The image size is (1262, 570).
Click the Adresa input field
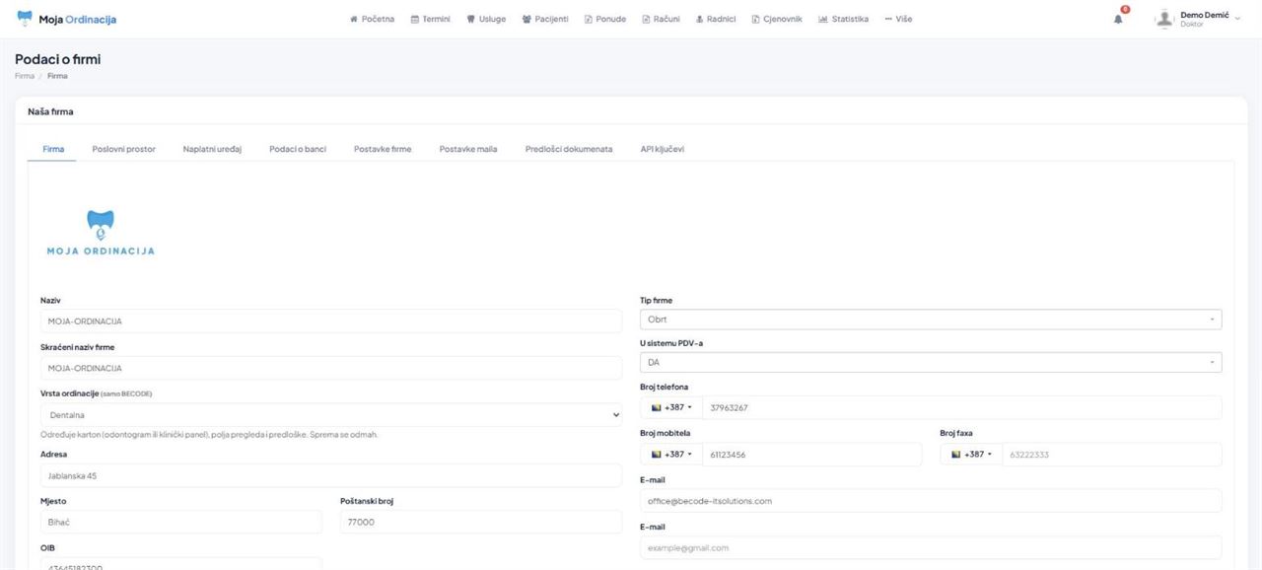pyautogui.click(x=331, y=475)
